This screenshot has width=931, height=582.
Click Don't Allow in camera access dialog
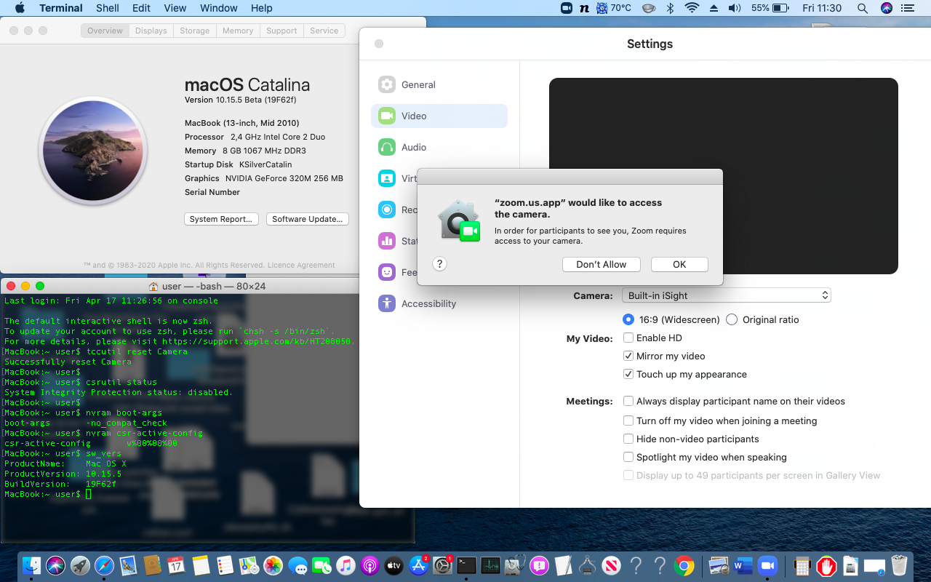coord(601,264)
